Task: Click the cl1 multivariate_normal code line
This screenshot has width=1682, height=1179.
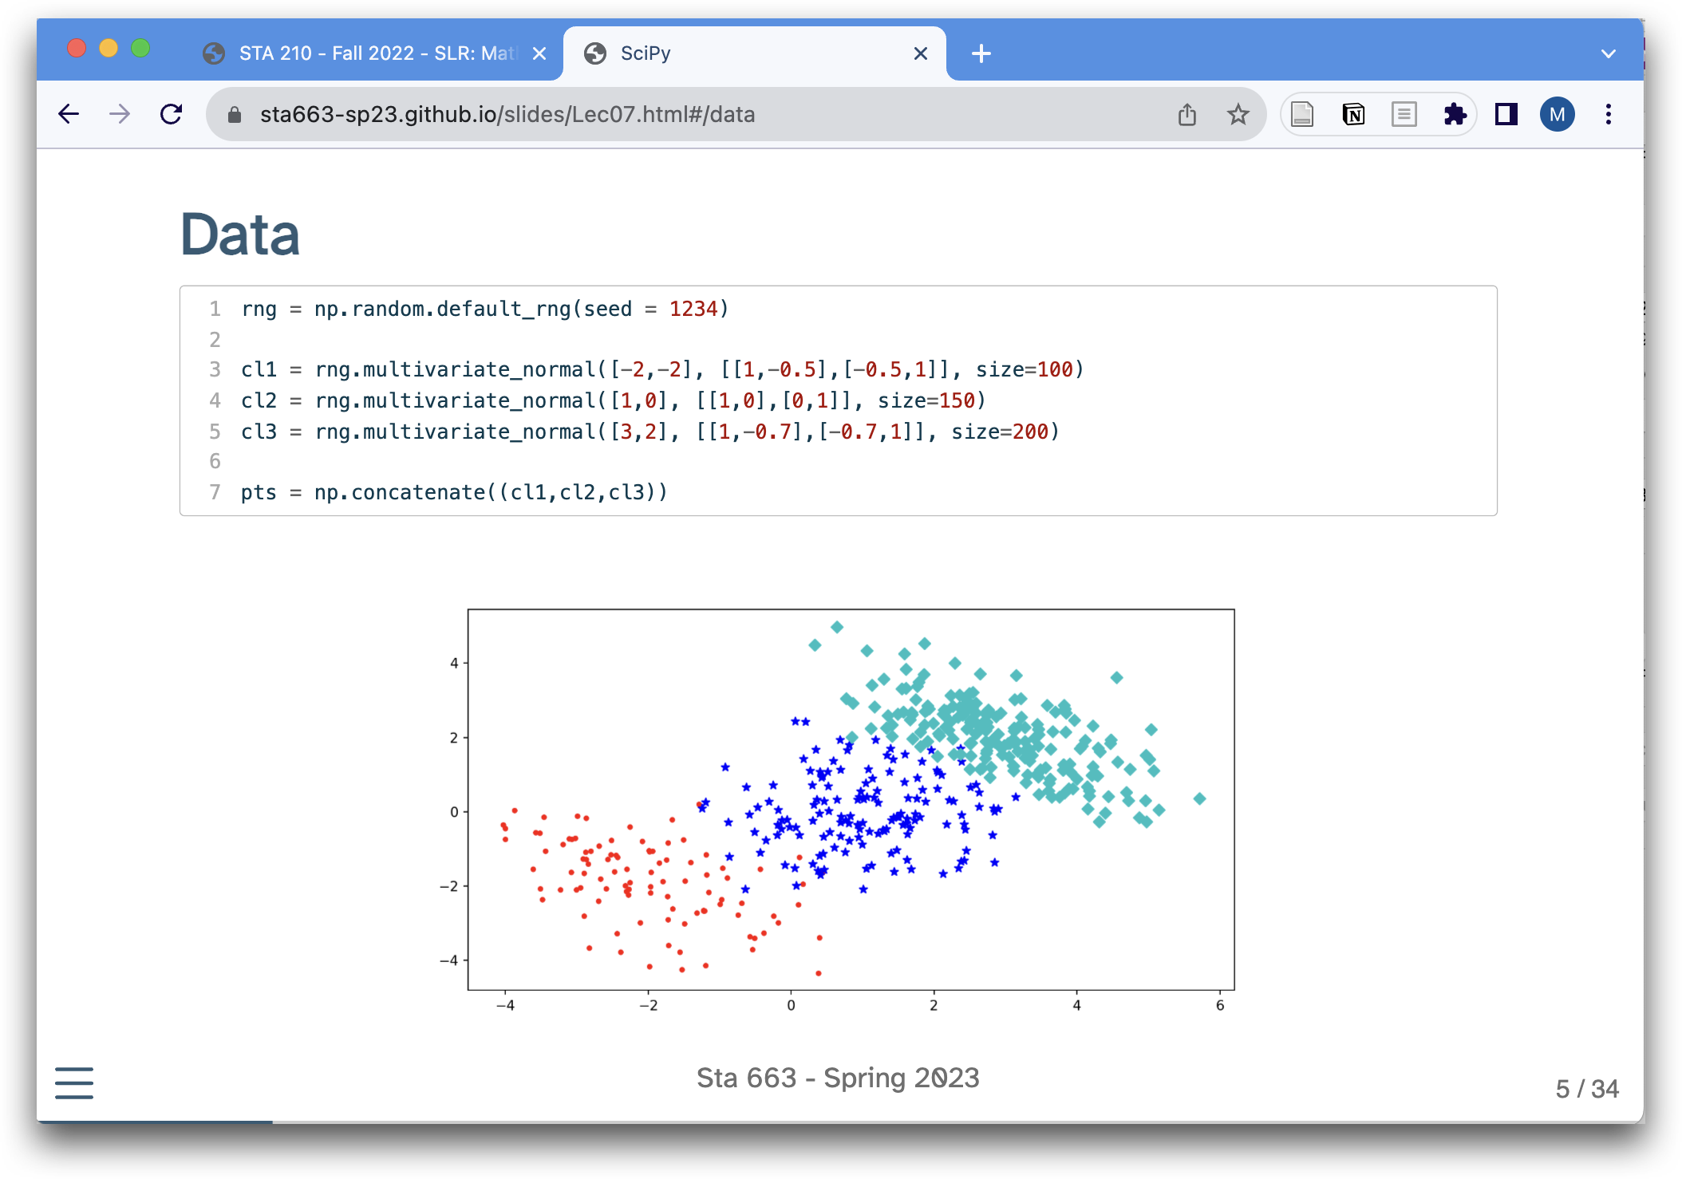Action: [x=662, y=370]
